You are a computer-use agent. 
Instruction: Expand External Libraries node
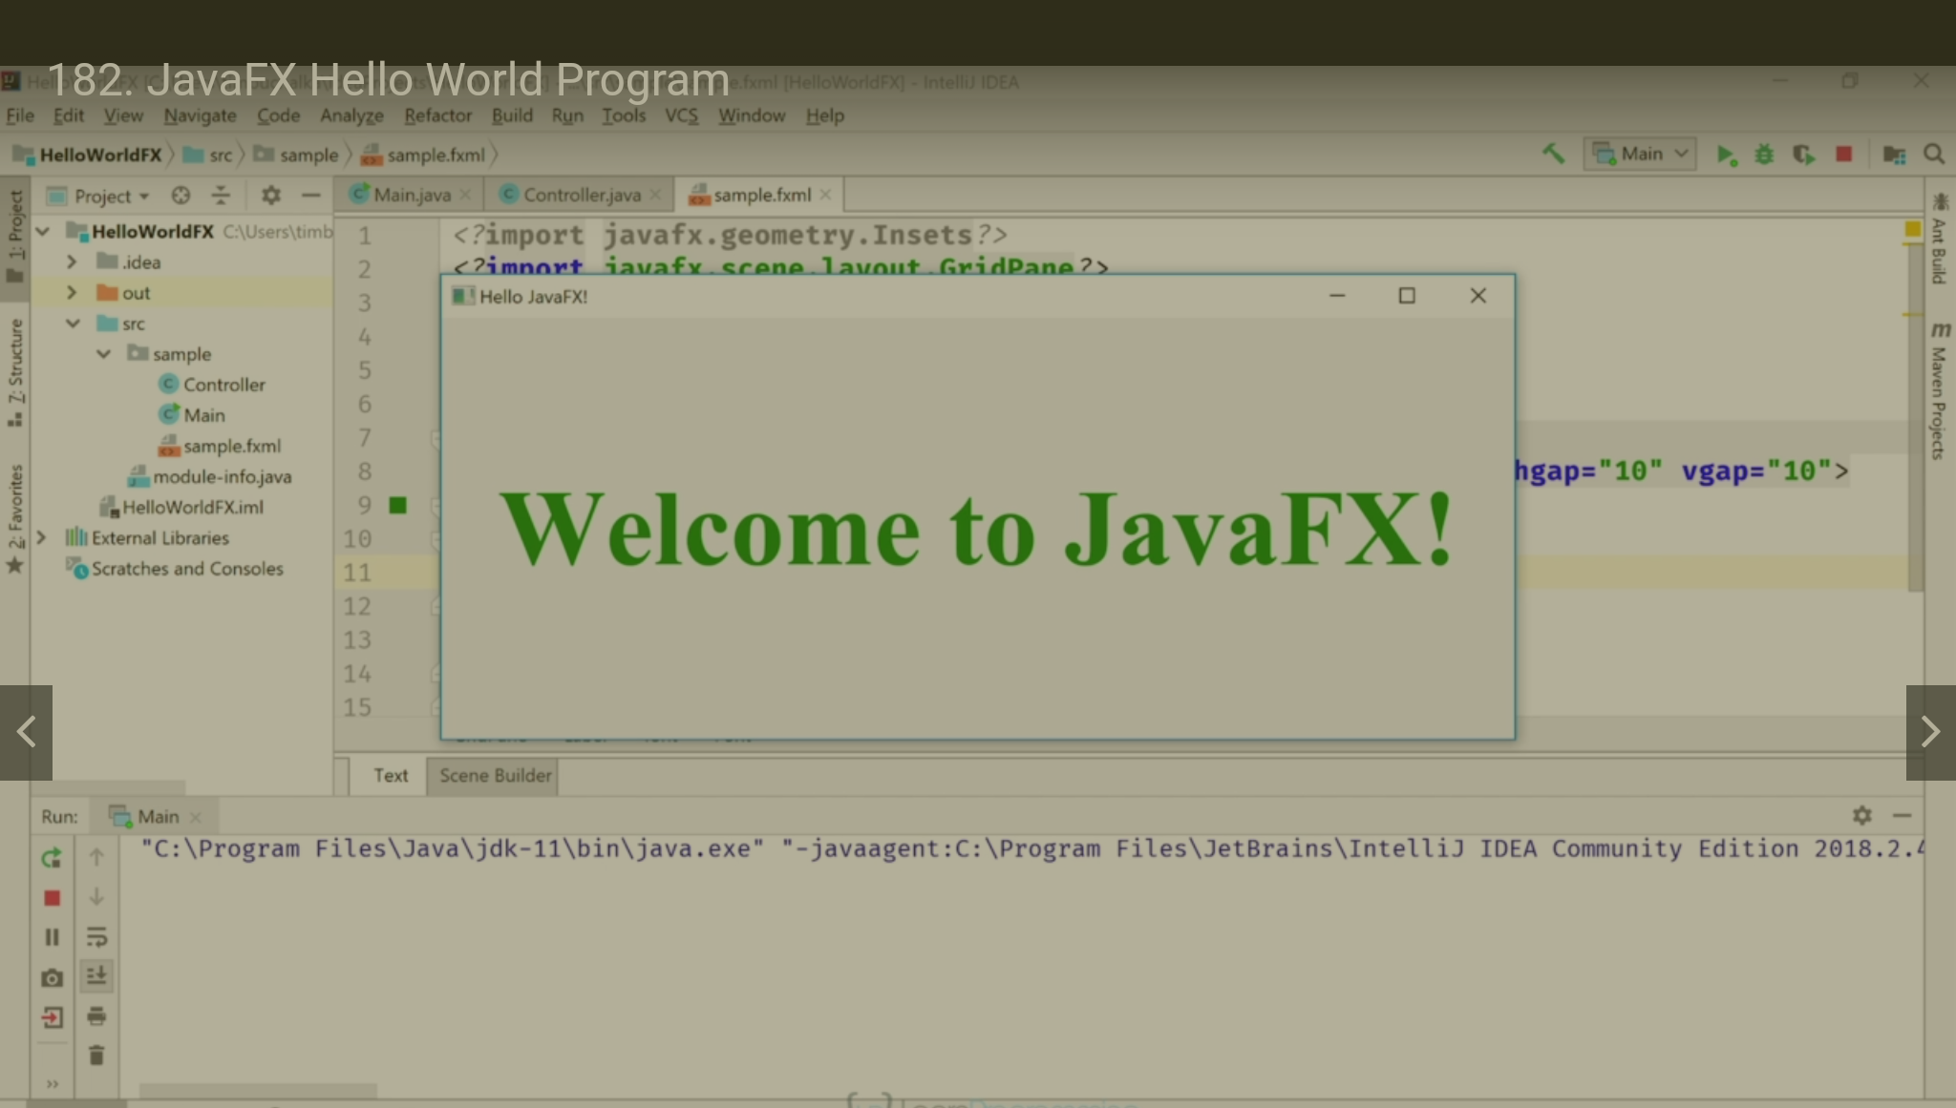pos(41,538)
